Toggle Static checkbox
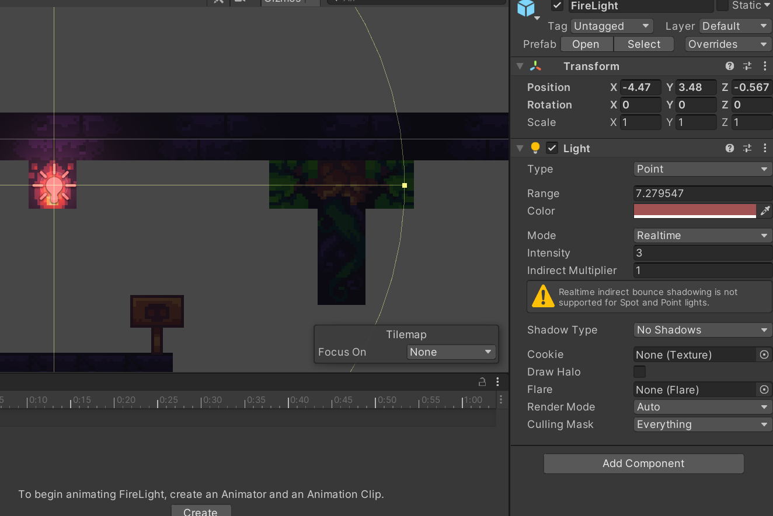Viewport: 773px width, 516px height. pyautogui.click(x=723, y=5)
